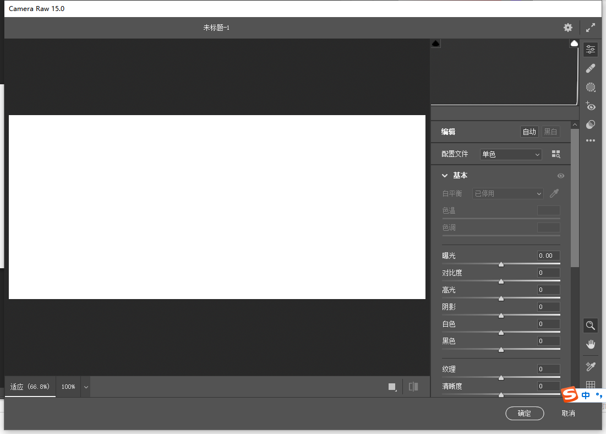Select the Hand tool
The image size is (606, 434).
pyautogui.click(x=590, y=345)
